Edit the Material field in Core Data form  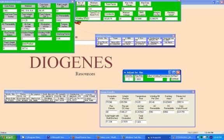28,11
